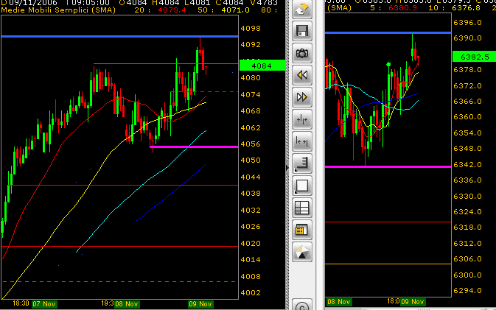The width and height of the screenshot is (496, 310).
Task: Select the square rectangle tool icon
Action: point(302,186)
